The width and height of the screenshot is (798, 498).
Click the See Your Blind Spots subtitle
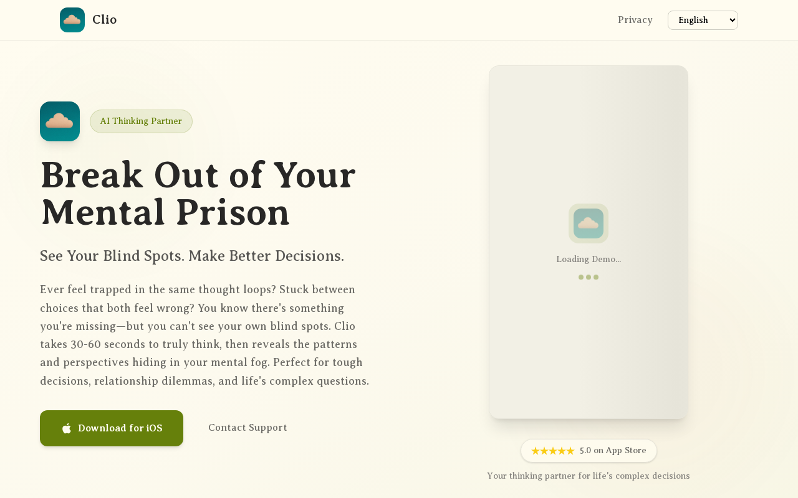[192, 256]
